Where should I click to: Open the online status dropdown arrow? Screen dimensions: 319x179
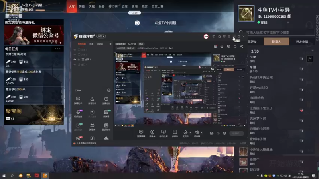coord(288,23)
